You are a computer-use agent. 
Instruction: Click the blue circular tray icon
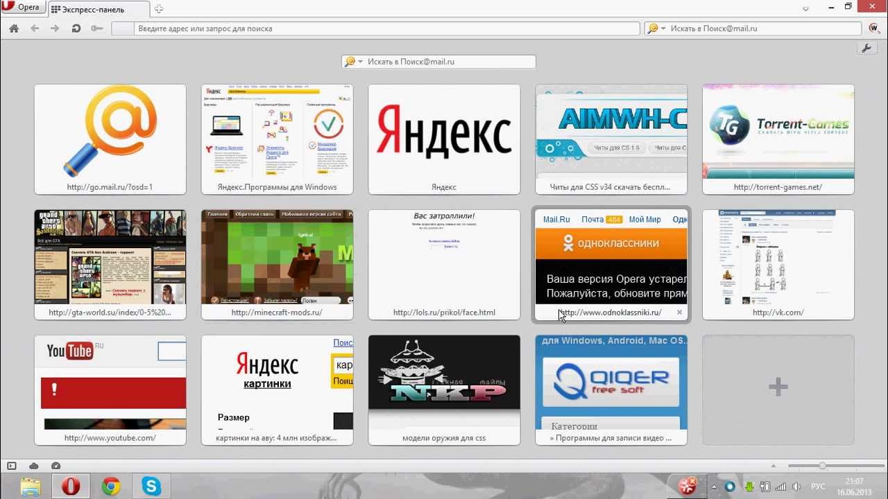[731, 487]
